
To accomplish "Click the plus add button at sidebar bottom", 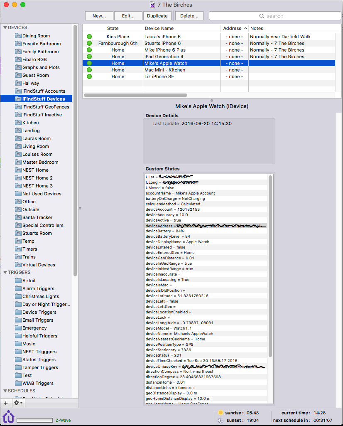I will [6, 403].
